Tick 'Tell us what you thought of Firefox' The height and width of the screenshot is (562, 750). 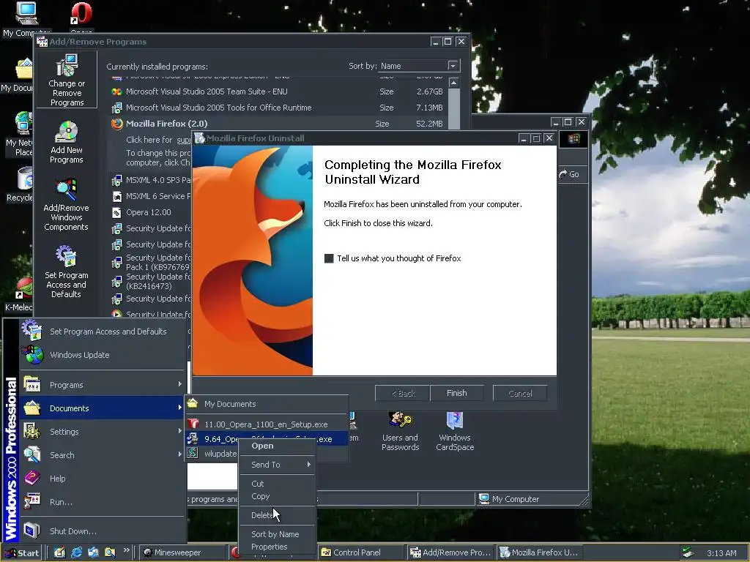329,258
